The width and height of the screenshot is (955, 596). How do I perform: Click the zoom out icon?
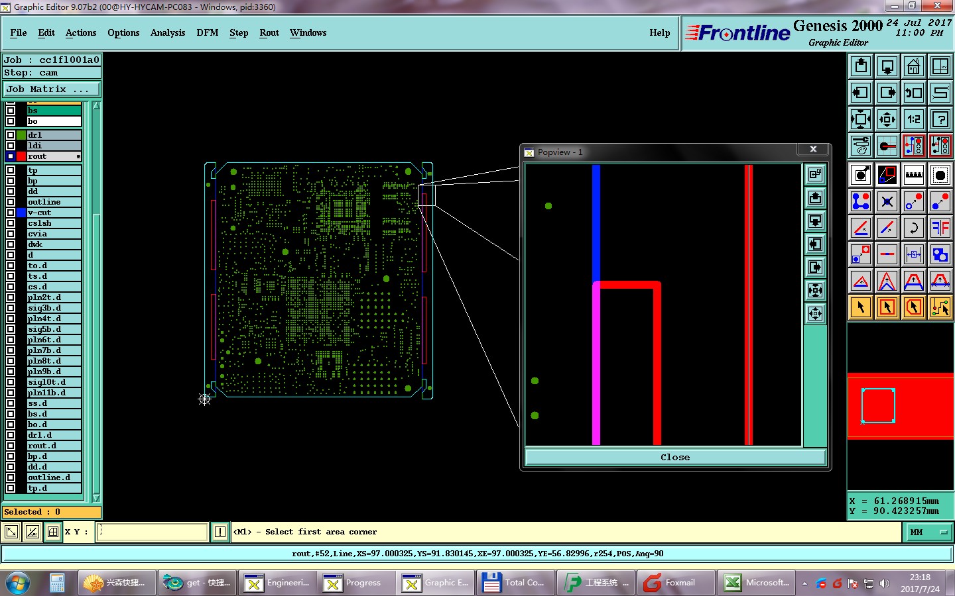pyautogui.click(x=887, y=119)
